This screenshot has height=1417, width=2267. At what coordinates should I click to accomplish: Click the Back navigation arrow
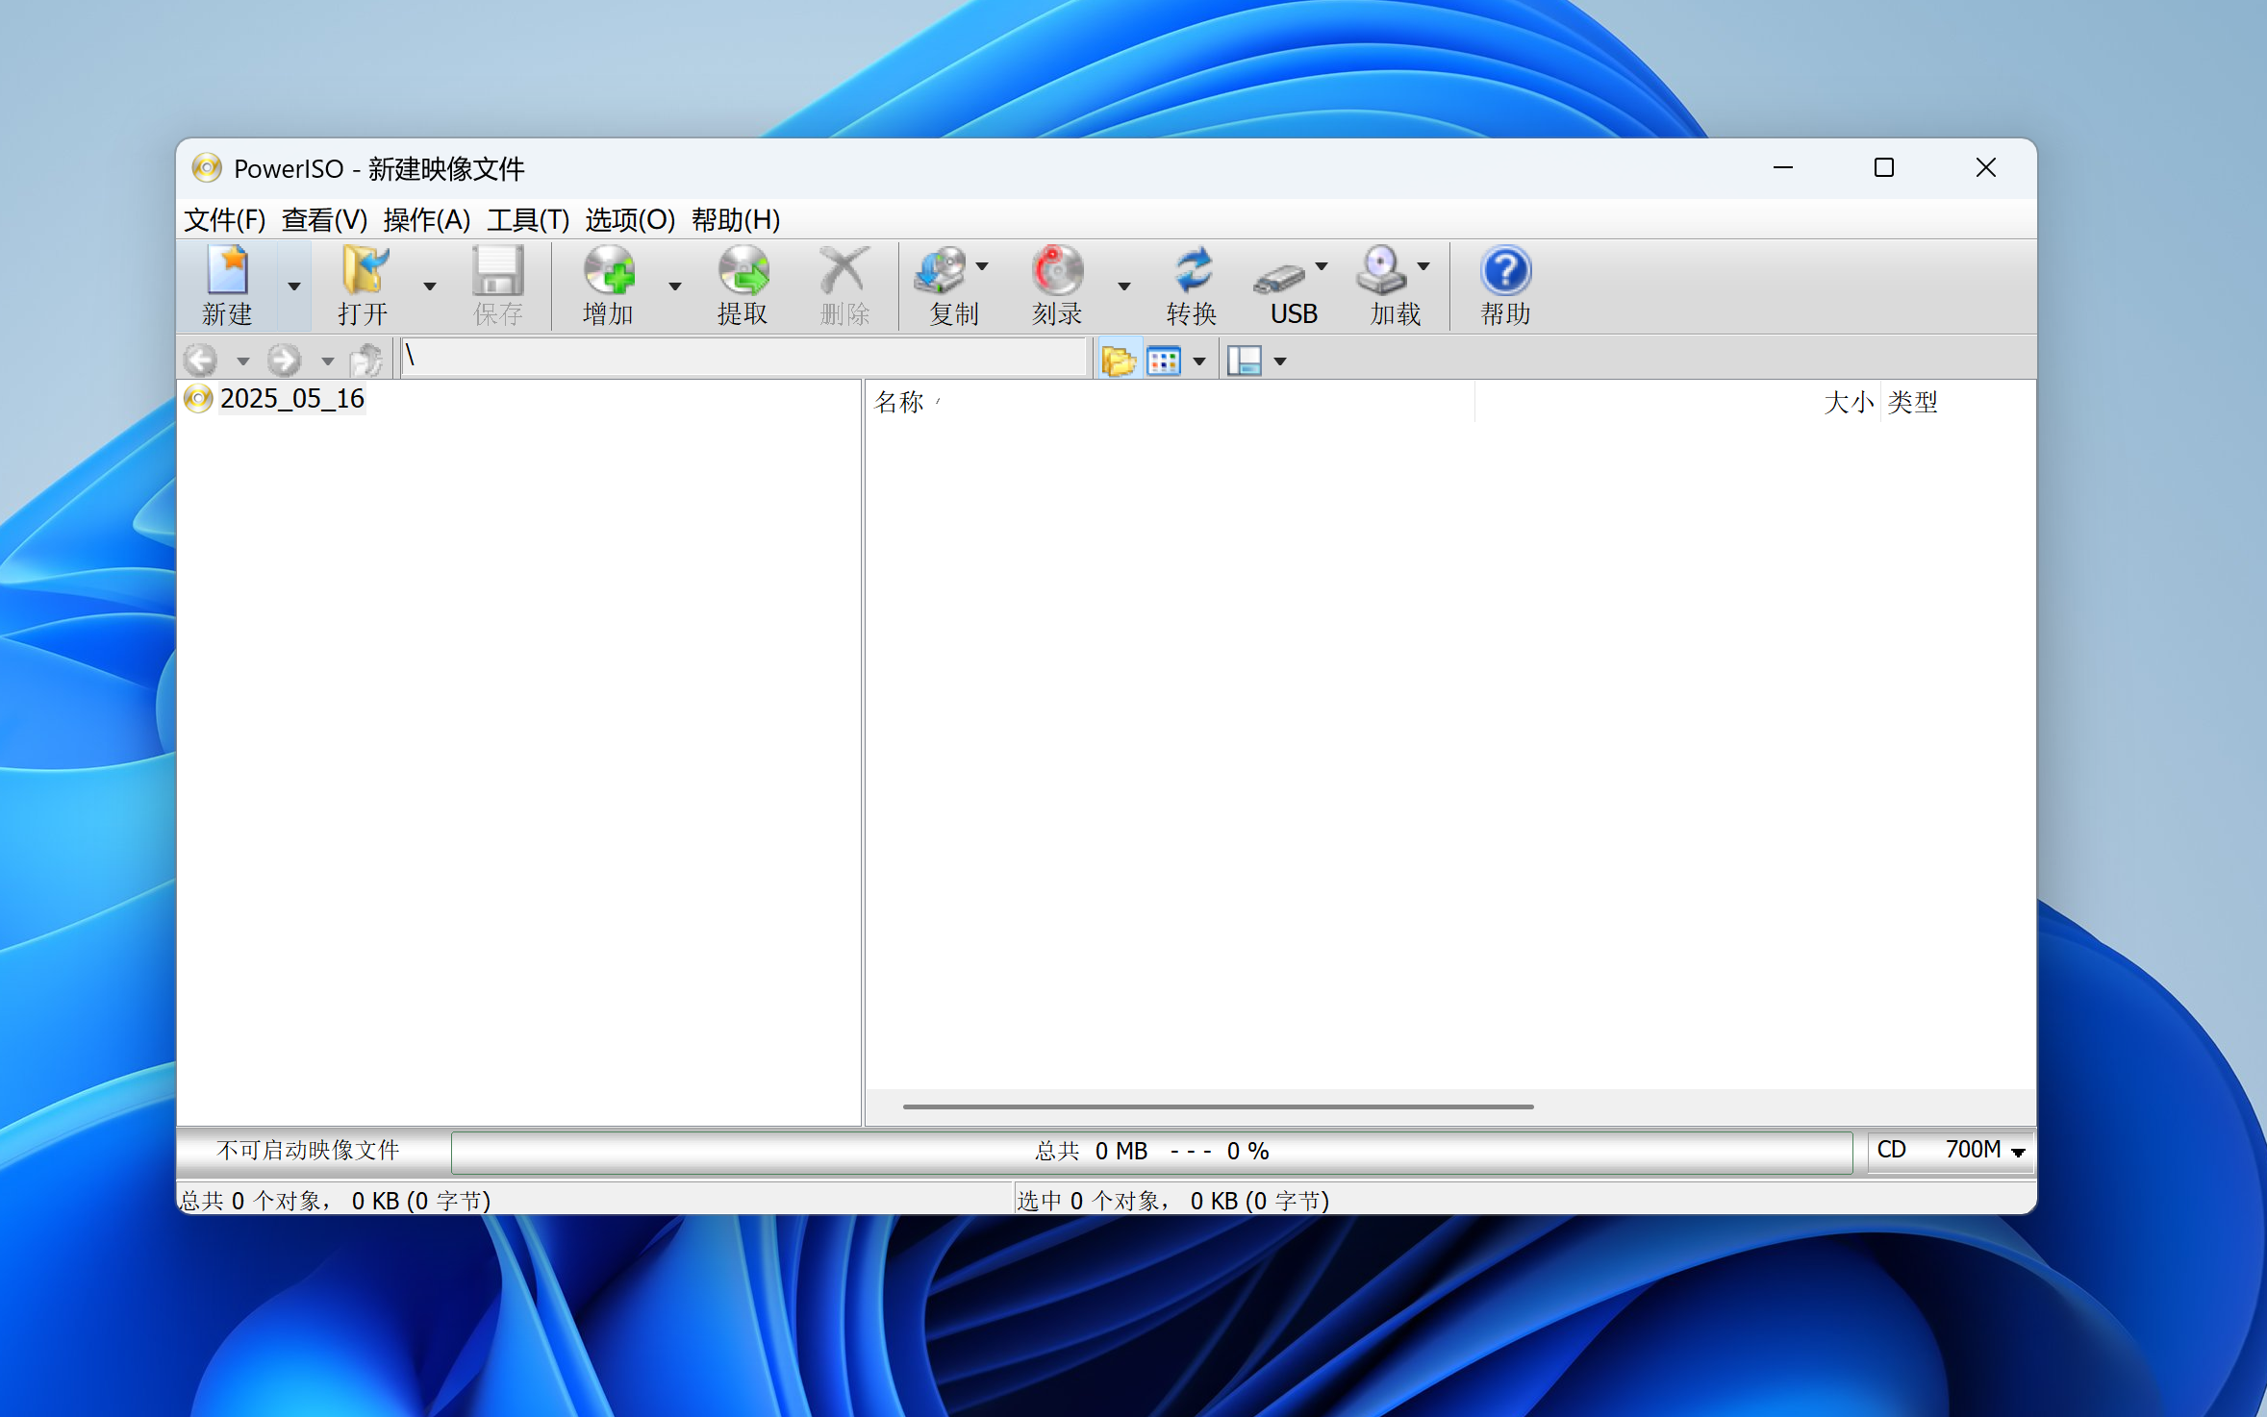click(201, 360)
